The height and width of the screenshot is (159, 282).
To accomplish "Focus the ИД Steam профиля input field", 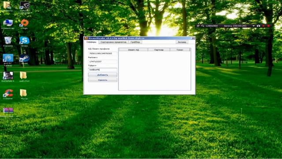I will pos(103,53).
